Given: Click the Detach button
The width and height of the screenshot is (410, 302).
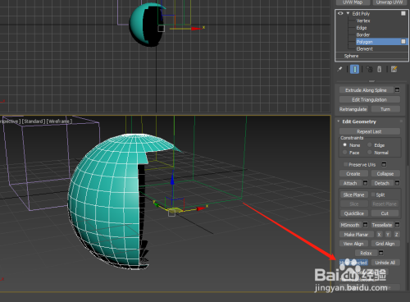Looking at the screenshot, I should [x=382, y=183].
